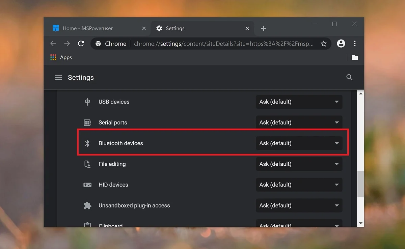The height and width of the screenshot is (249, 405).
Task: Search settings using the magnifier icon
Action: coord(349,78)
